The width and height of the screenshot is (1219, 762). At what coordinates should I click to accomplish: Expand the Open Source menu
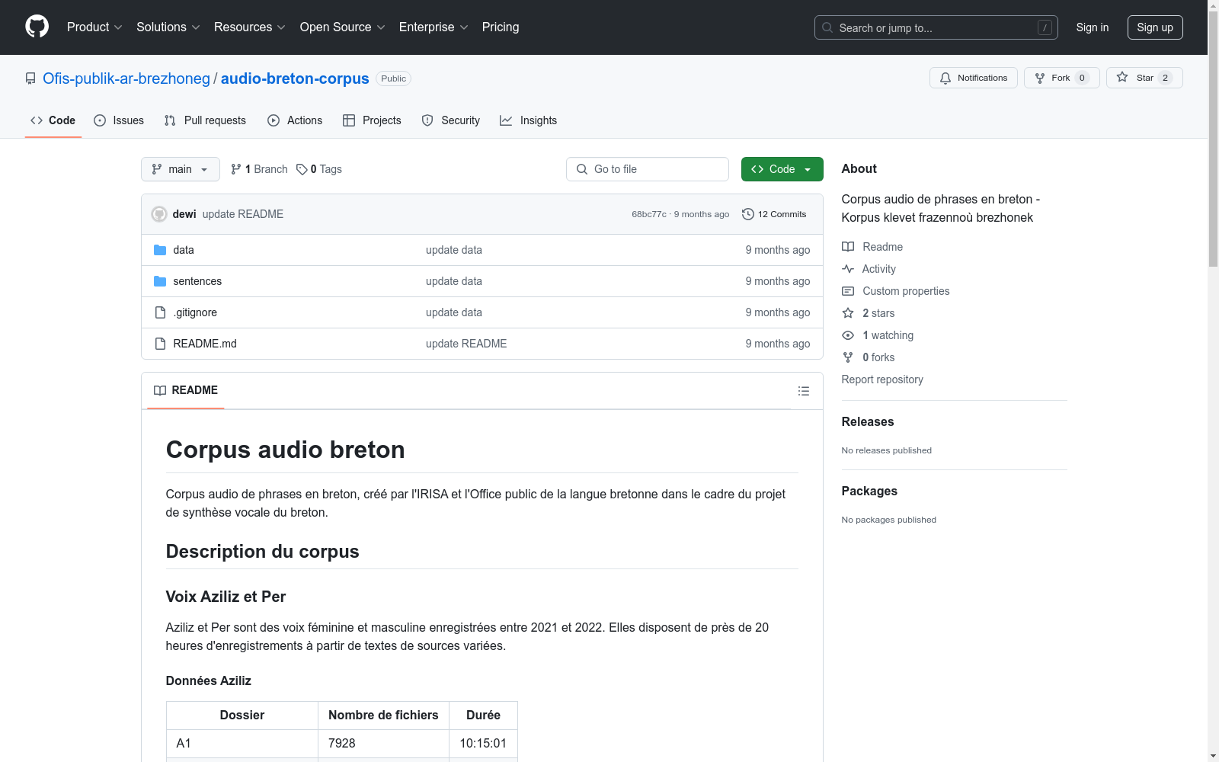[x=343, y=27]
